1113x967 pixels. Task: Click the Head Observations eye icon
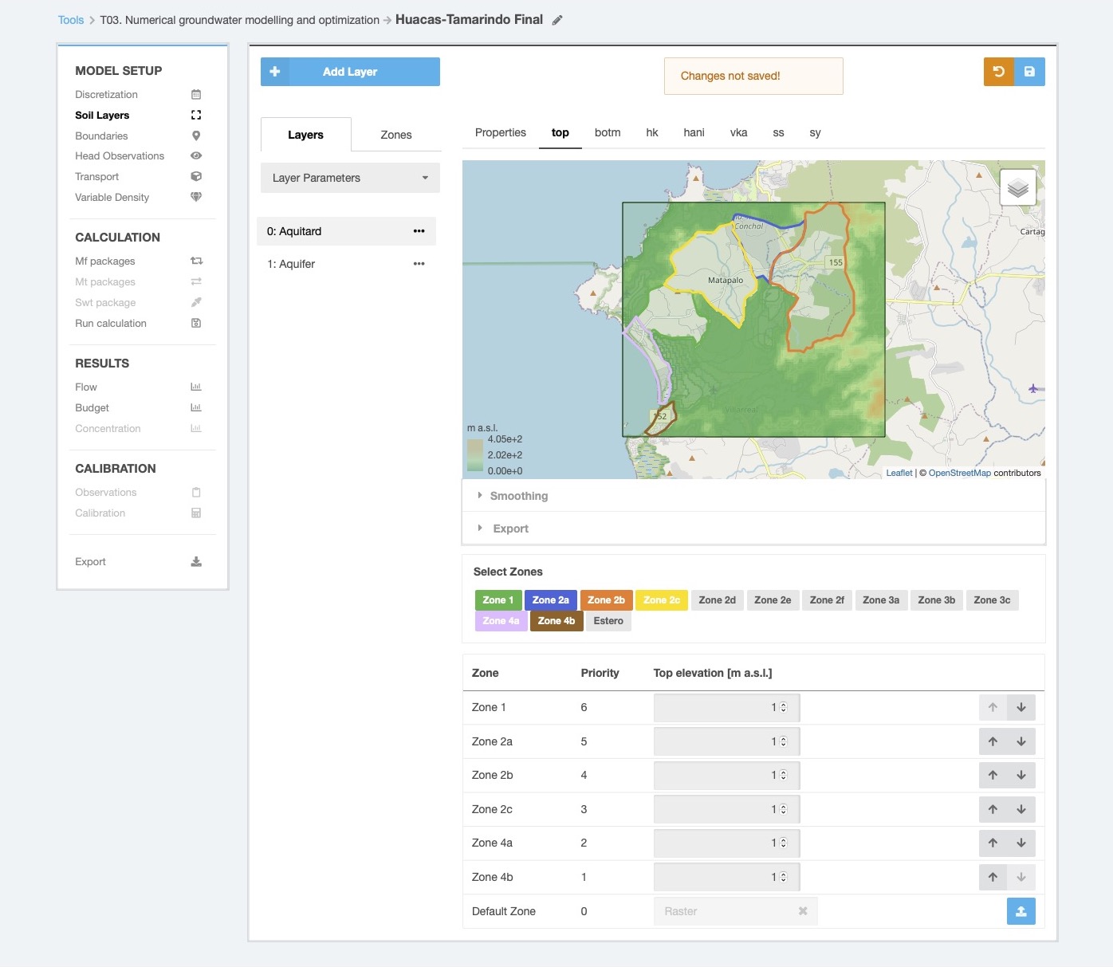pyautogui.click(x=196, y=156)
